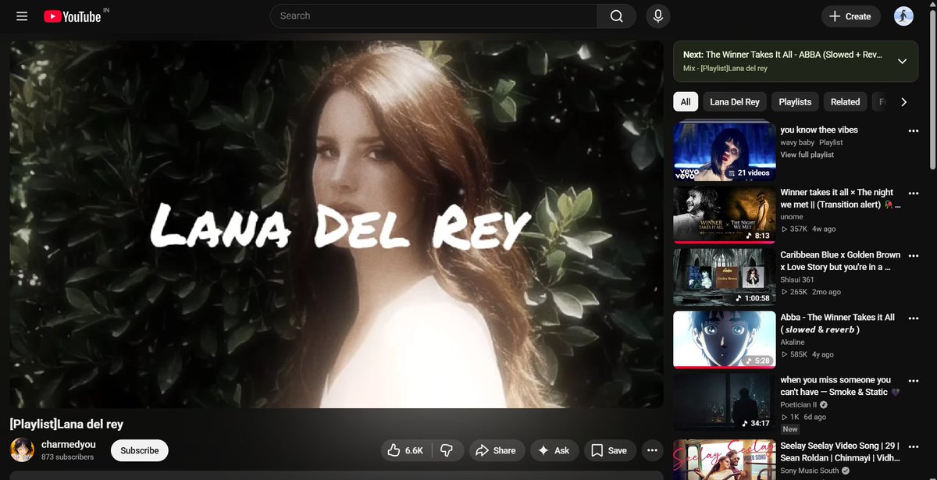Open the Seelay Seelay video thumbnail
Viewport: 937px width, 480px height.
coord(725,460)
